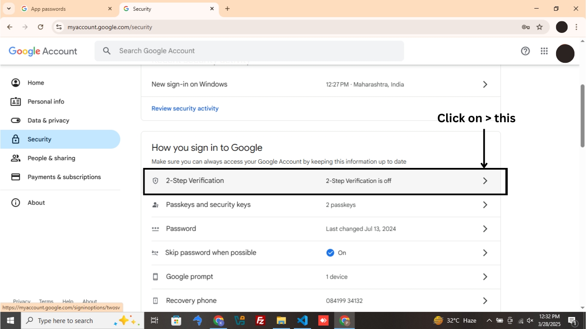This screenshot has width=586, height=329.
Task: Click the password key icon in address bar
Action: [526, 27]
